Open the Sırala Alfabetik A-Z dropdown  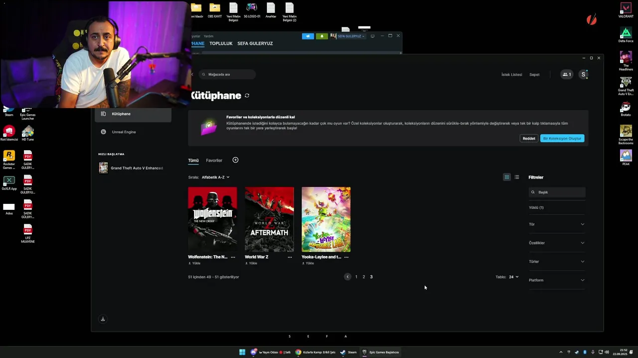[215, 177]
